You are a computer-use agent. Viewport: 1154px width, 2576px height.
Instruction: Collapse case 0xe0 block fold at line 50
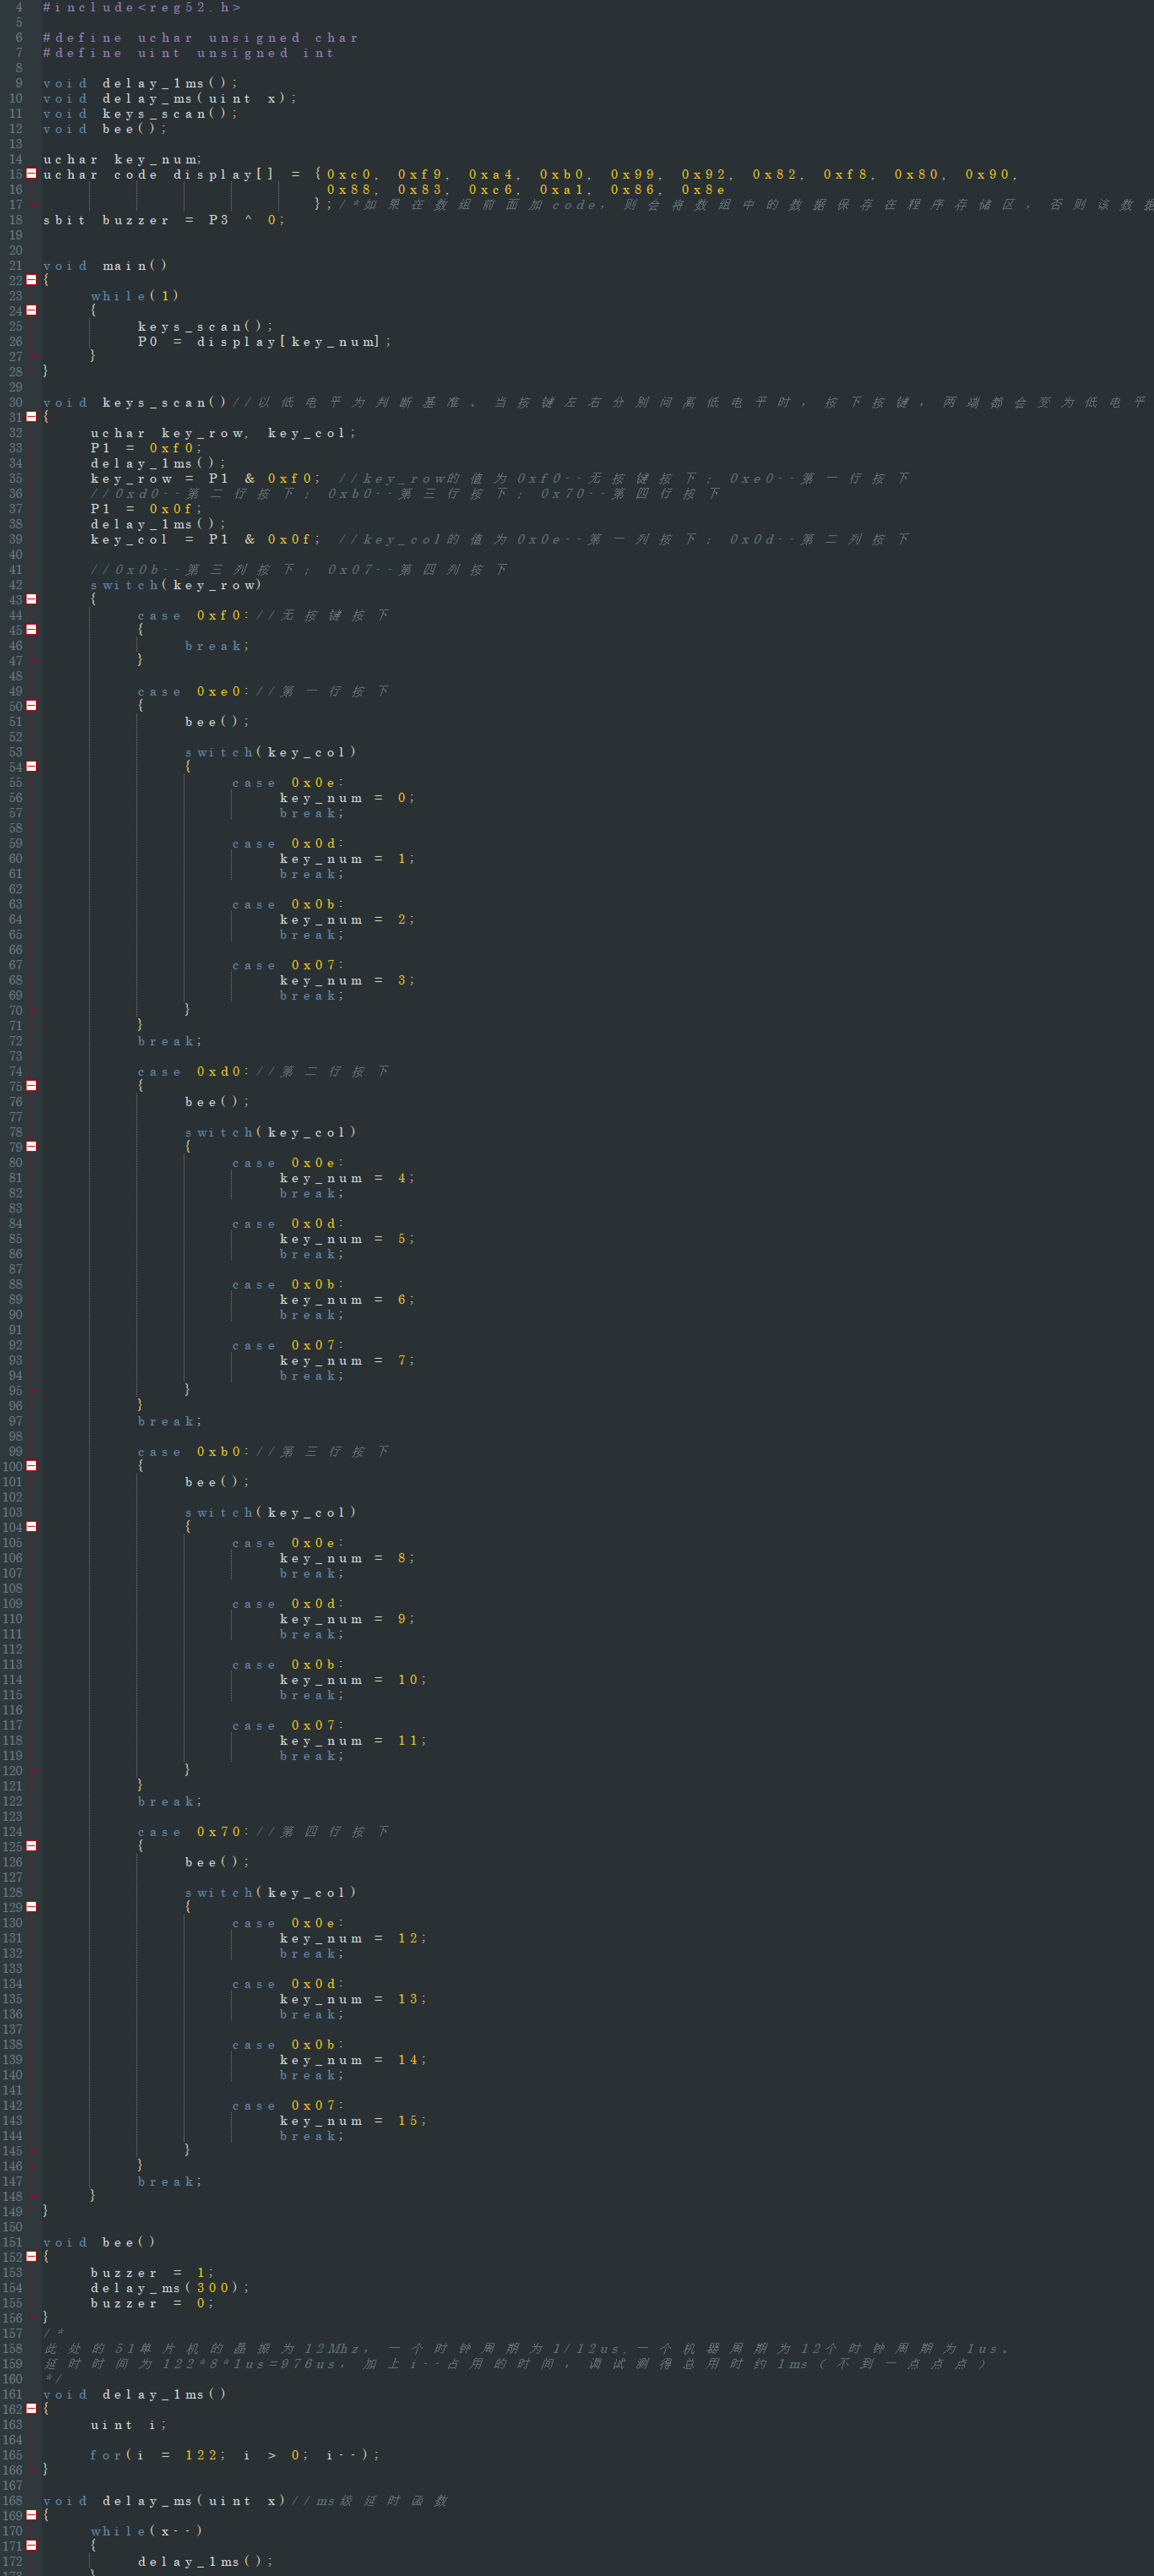click(31, 706)
